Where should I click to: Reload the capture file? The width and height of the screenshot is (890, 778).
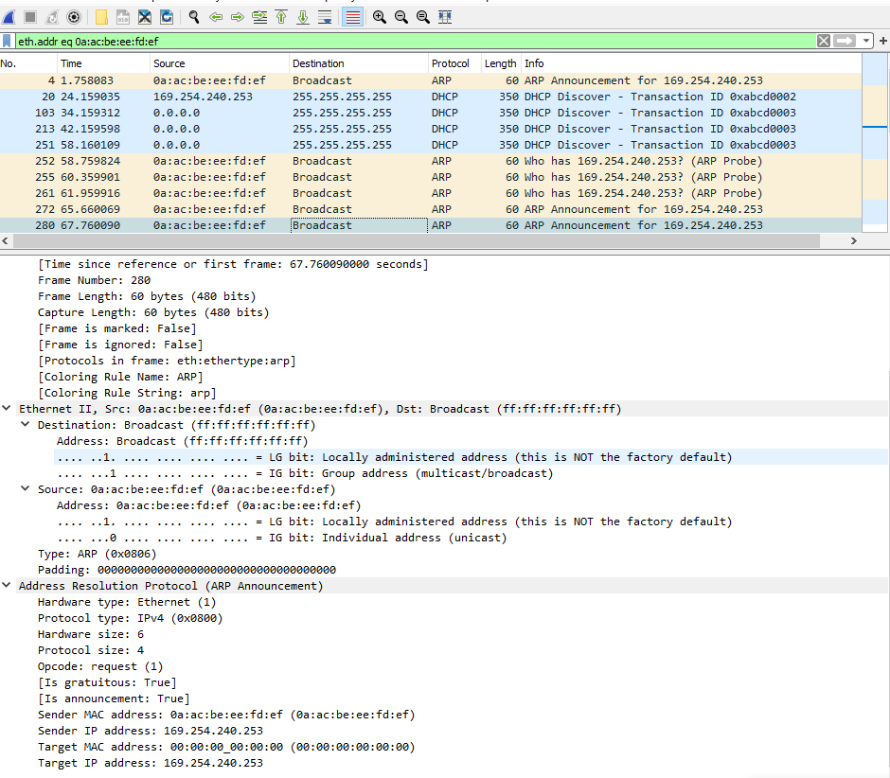click(167, 17)
